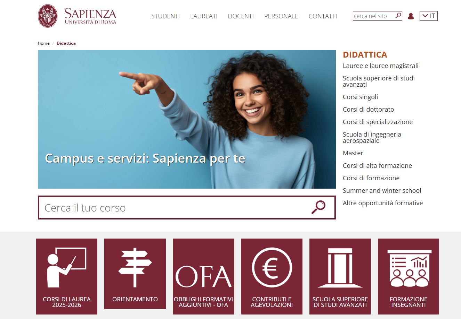Open Scuola Superiore di Studi Avanzati column tile
Image resolution: width=461 pixels, height=319 pixels.
(340, 276)
